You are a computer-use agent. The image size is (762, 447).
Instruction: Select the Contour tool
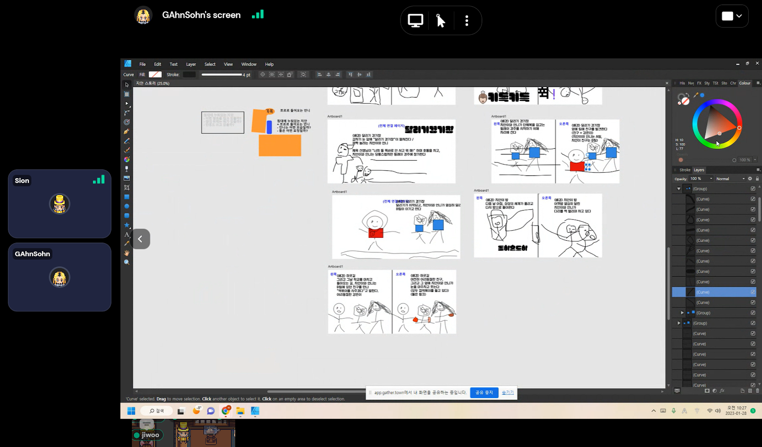tap(127, 122)
